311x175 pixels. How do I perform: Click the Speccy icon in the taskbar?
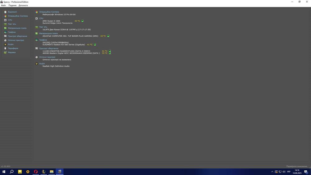59,172
